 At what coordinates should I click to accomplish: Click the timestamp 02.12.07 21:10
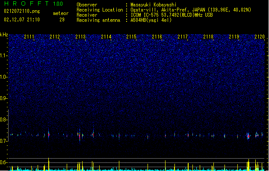pos(22,20)
